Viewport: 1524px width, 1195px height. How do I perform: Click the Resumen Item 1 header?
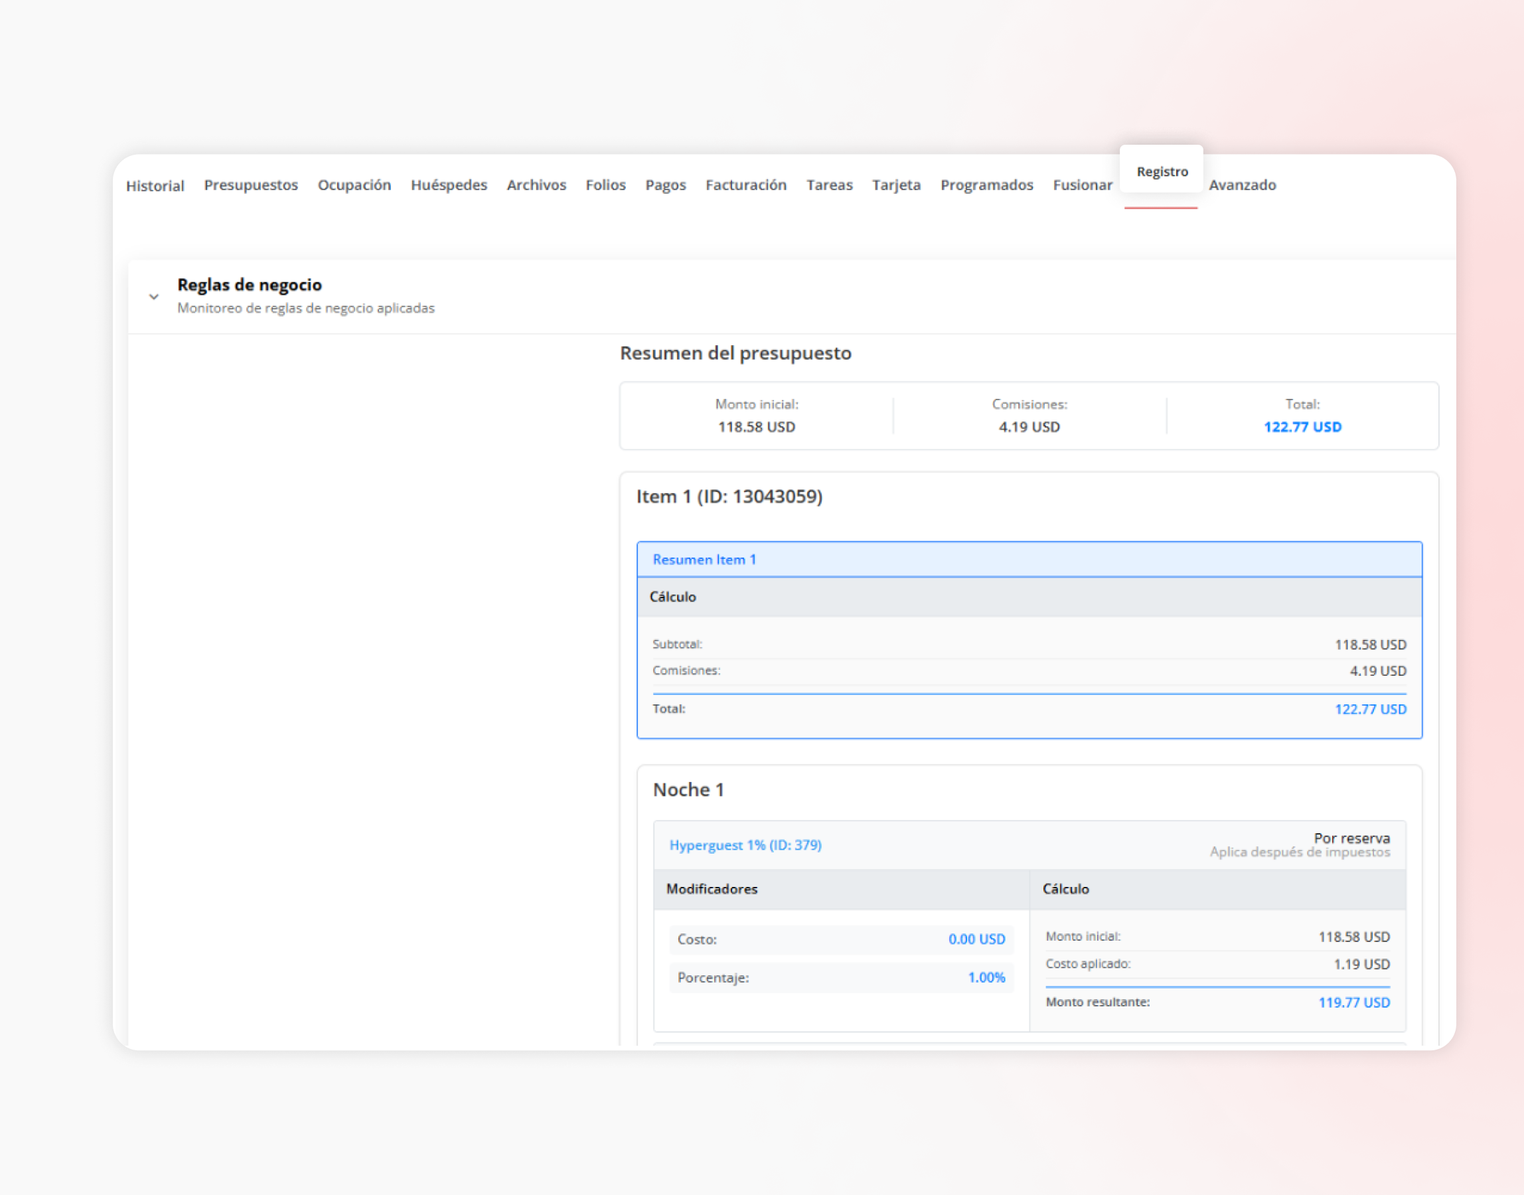[x=704, y=559]
